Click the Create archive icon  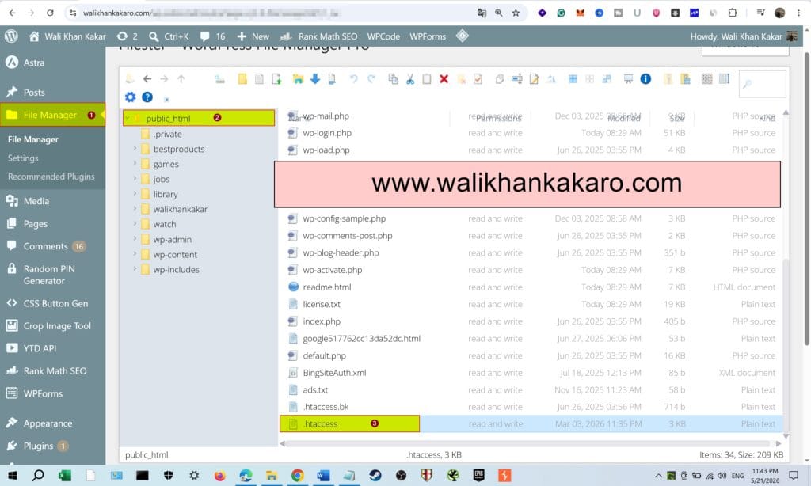click(x=685, y=78)
